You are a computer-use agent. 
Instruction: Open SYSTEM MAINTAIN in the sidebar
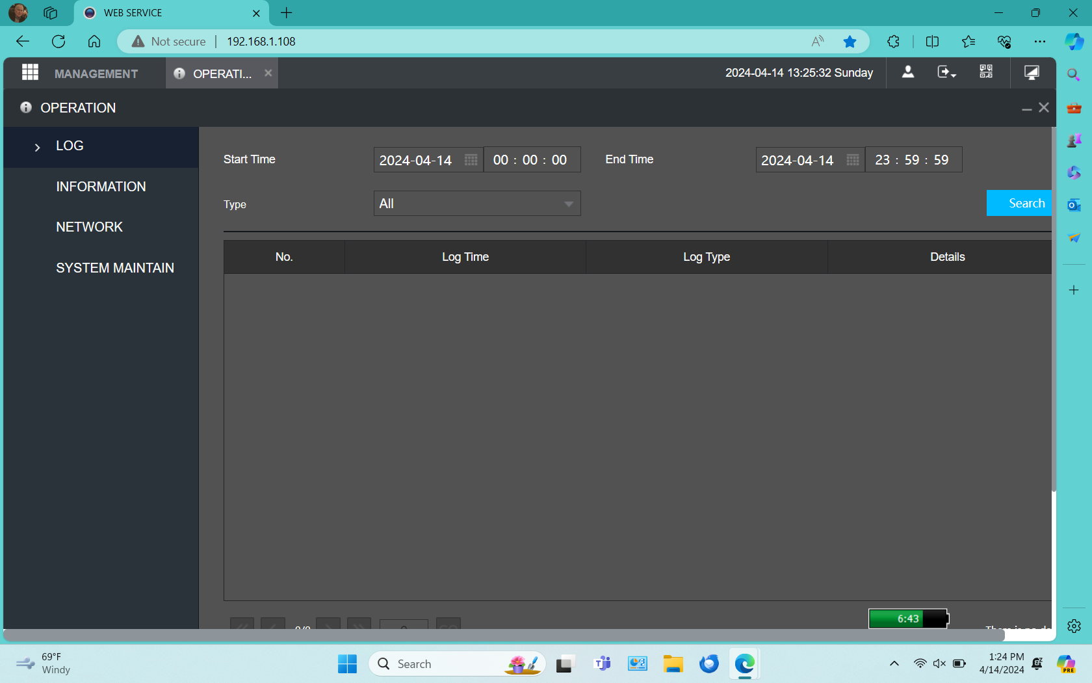click(x=114, y=268)
